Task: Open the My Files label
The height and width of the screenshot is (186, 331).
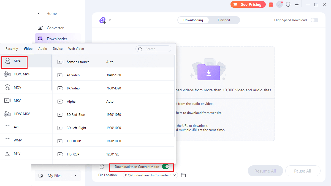Action: point(55,176)
